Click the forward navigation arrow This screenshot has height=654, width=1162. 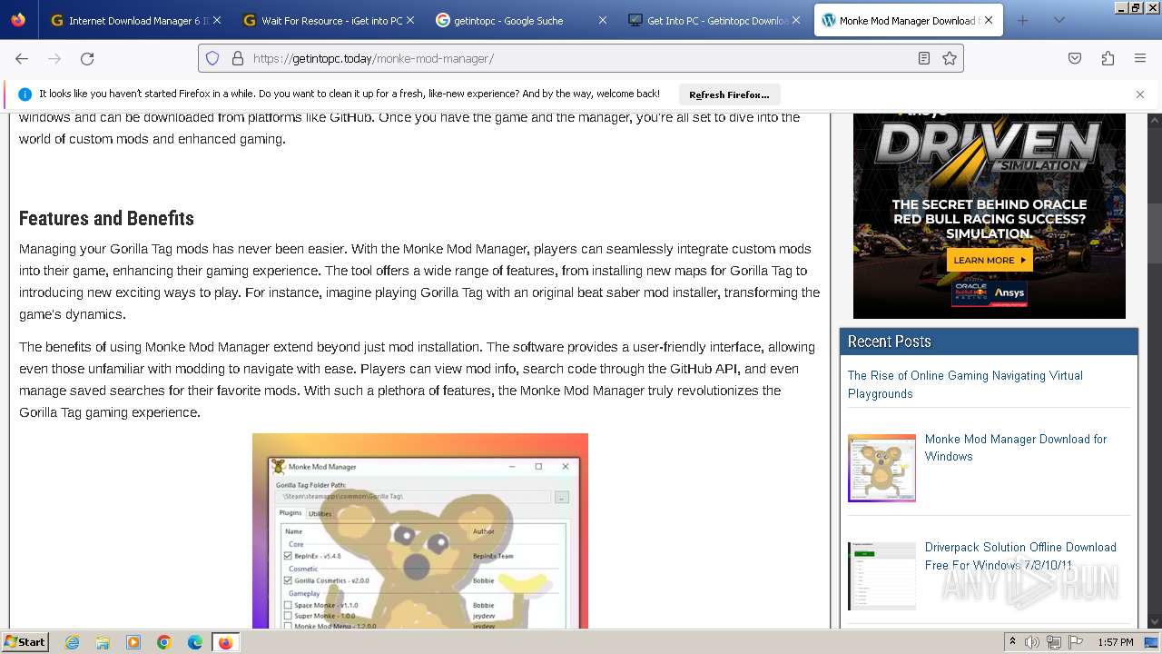click(54, 58)
